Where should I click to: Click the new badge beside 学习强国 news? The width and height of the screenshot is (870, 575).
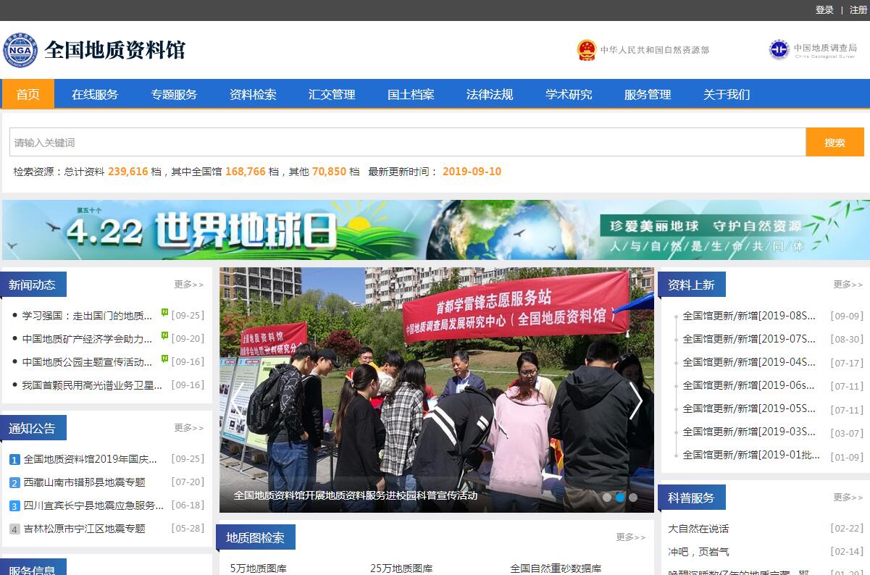coord(164,313)
